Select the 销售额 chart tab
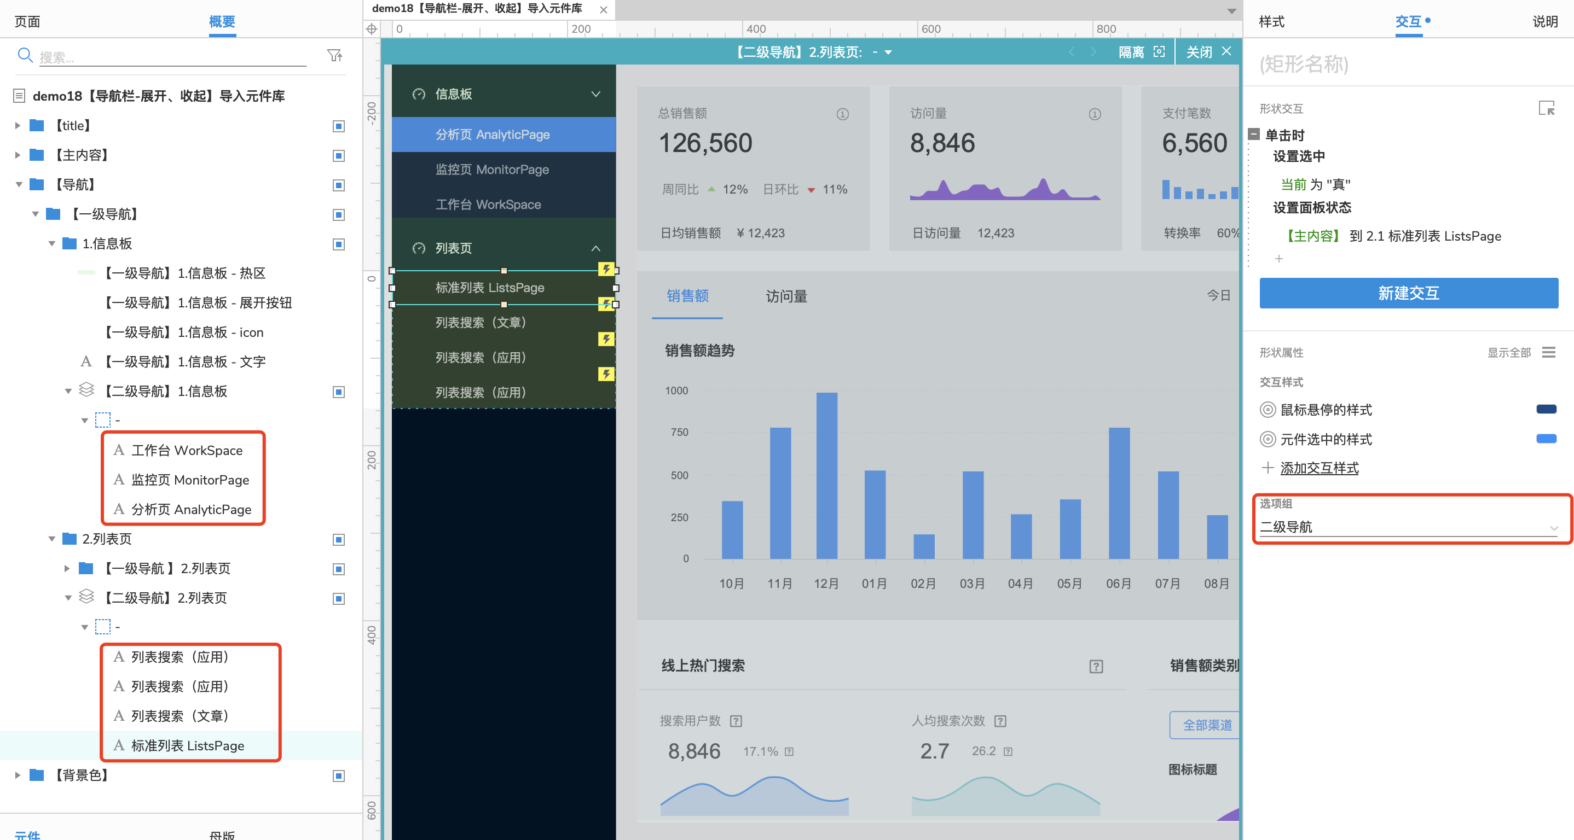Image resolution: width=1574 pixels, height=840 pixels. [687, 296]
